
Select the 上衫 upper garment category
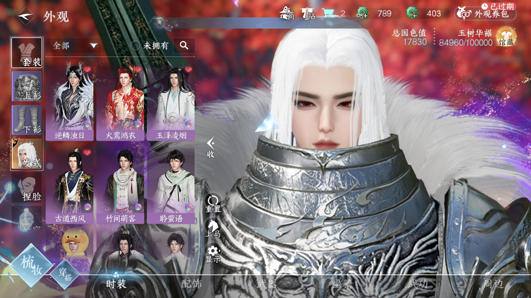pos(27,86)
